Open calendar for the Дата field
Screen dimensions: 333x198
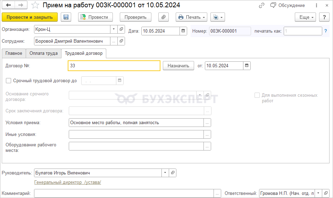click(183, 31)
